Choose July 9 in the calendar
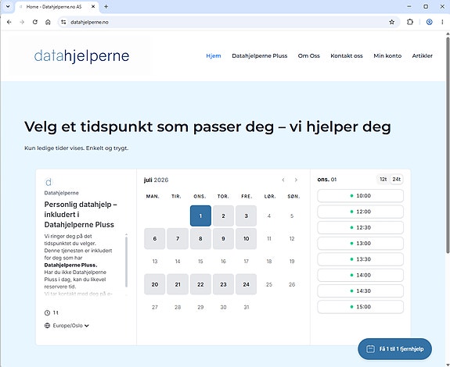The height and width of the screenshot is (367, 450). [x=223, y=238]
